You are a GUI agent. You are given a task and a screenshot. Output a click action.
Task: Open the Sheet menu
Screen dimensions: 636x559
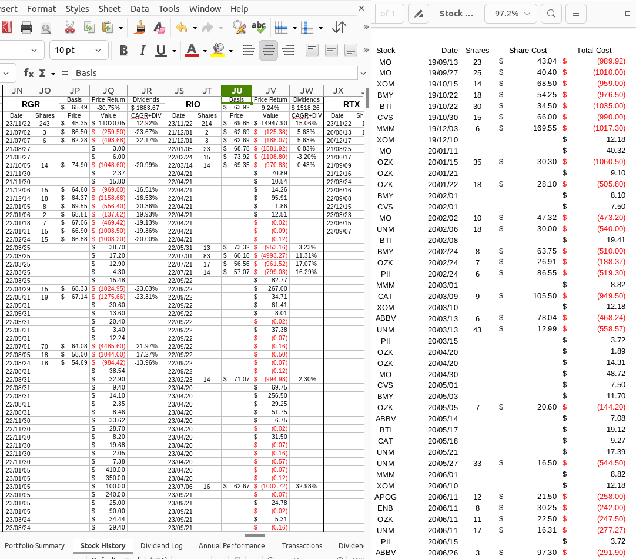coord(109,8)
